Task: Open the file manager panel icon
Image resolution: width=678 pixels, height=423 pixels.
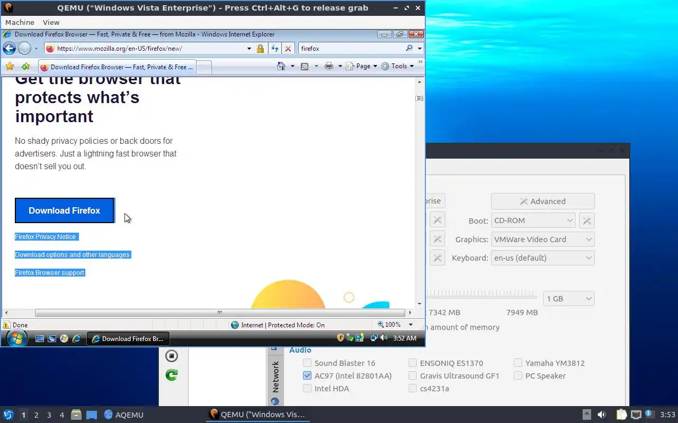Action: pos(76,415)
